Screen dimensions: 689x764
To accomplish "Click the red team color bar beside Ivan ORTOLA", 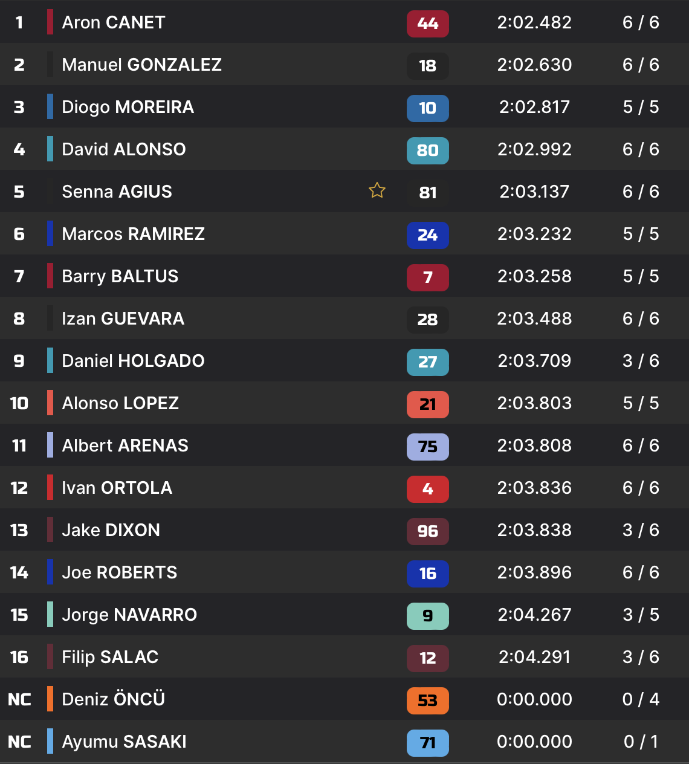I will [x=50, y=488].
